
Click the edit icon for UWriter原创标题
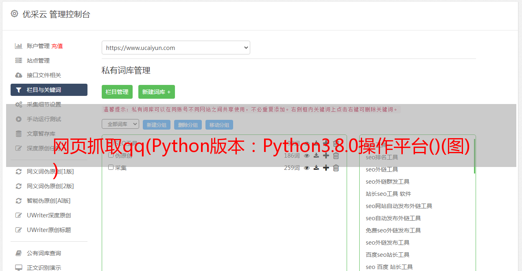coord(18,230)
